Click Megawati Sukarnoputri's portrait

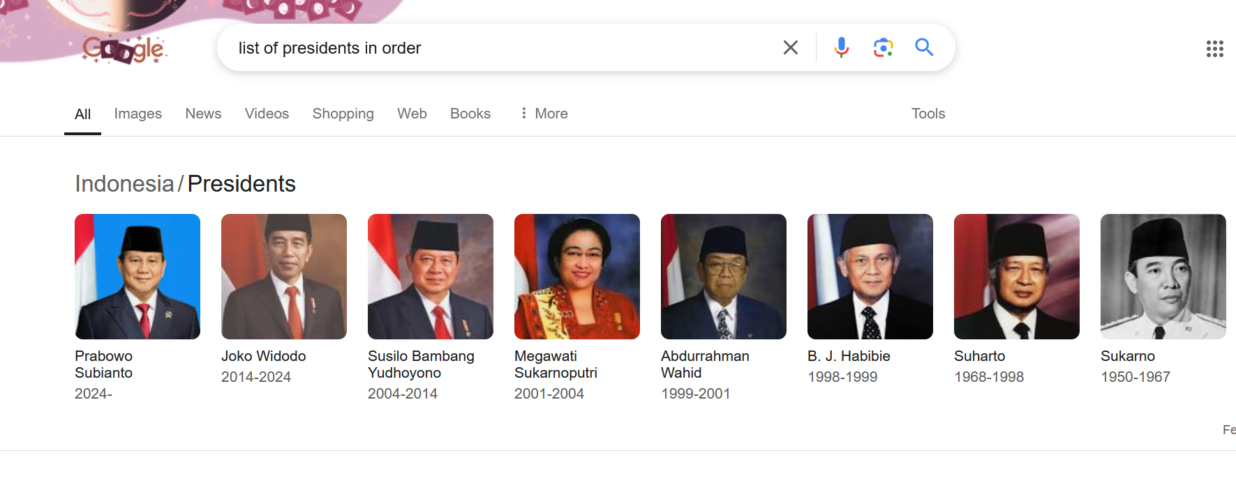577,277
